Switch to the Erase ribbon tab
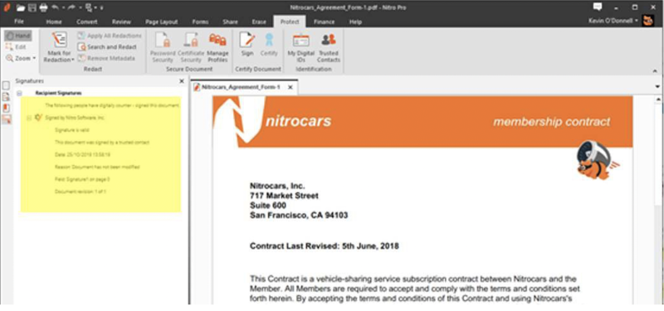 point(259,22)
